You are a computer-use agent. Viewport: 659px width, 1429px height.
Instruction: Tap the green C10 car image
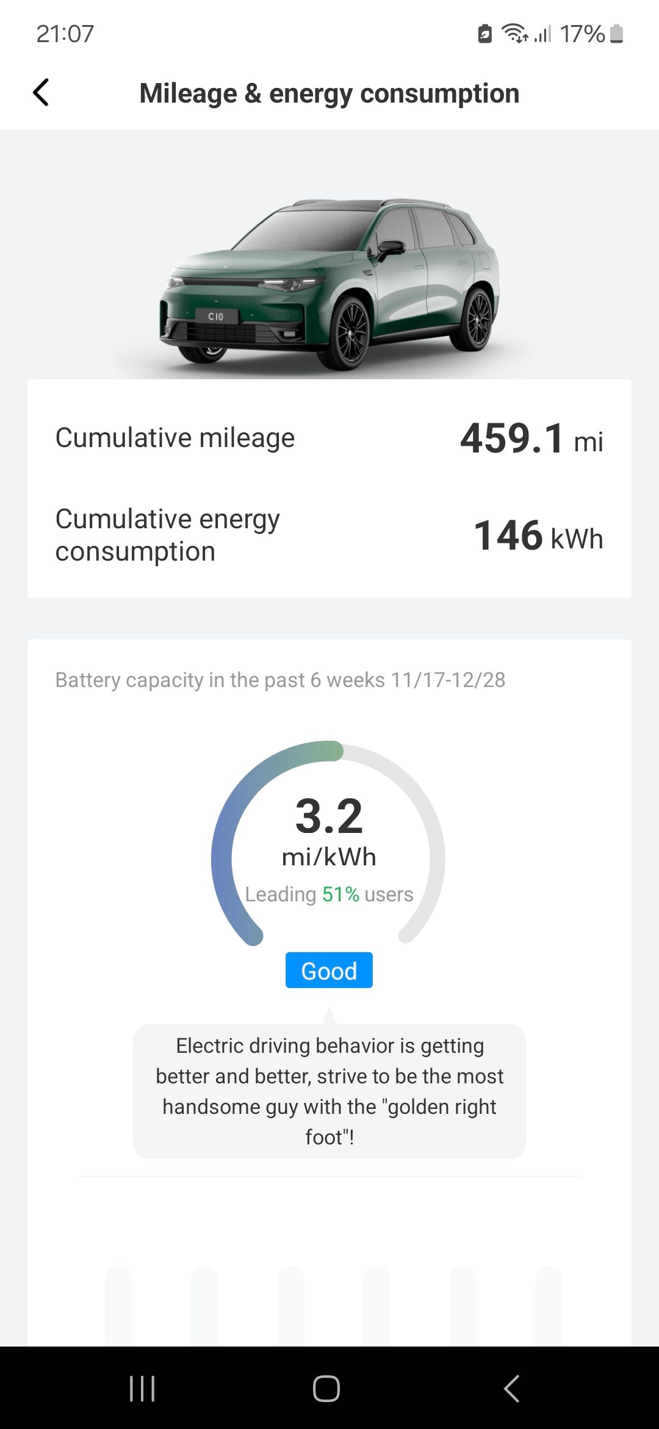click(x=329, y=284)
